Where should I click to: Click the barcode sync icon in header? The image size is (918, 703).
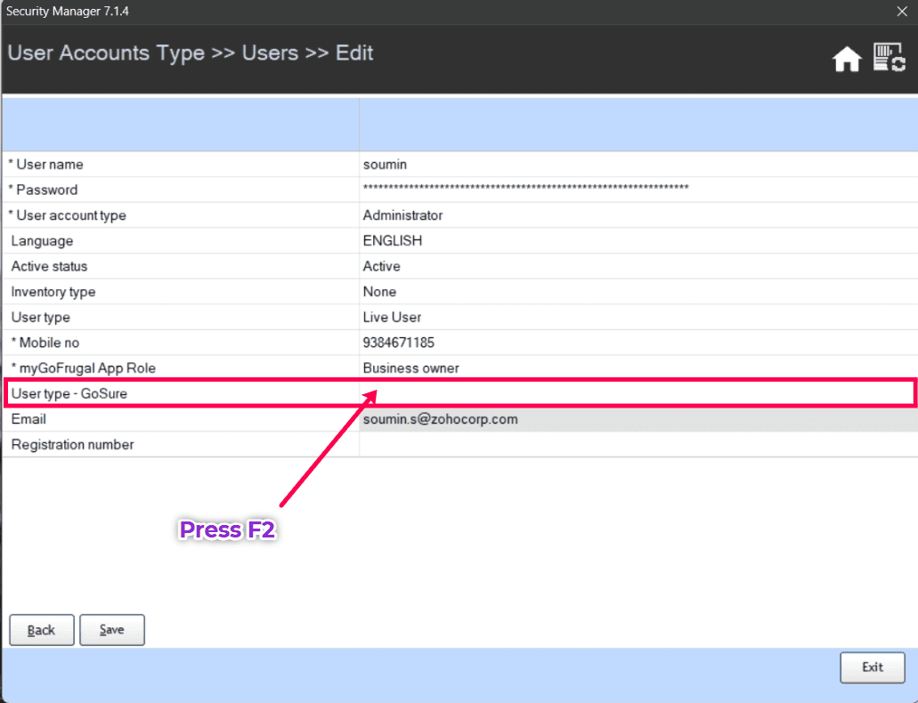click(889, 58)
